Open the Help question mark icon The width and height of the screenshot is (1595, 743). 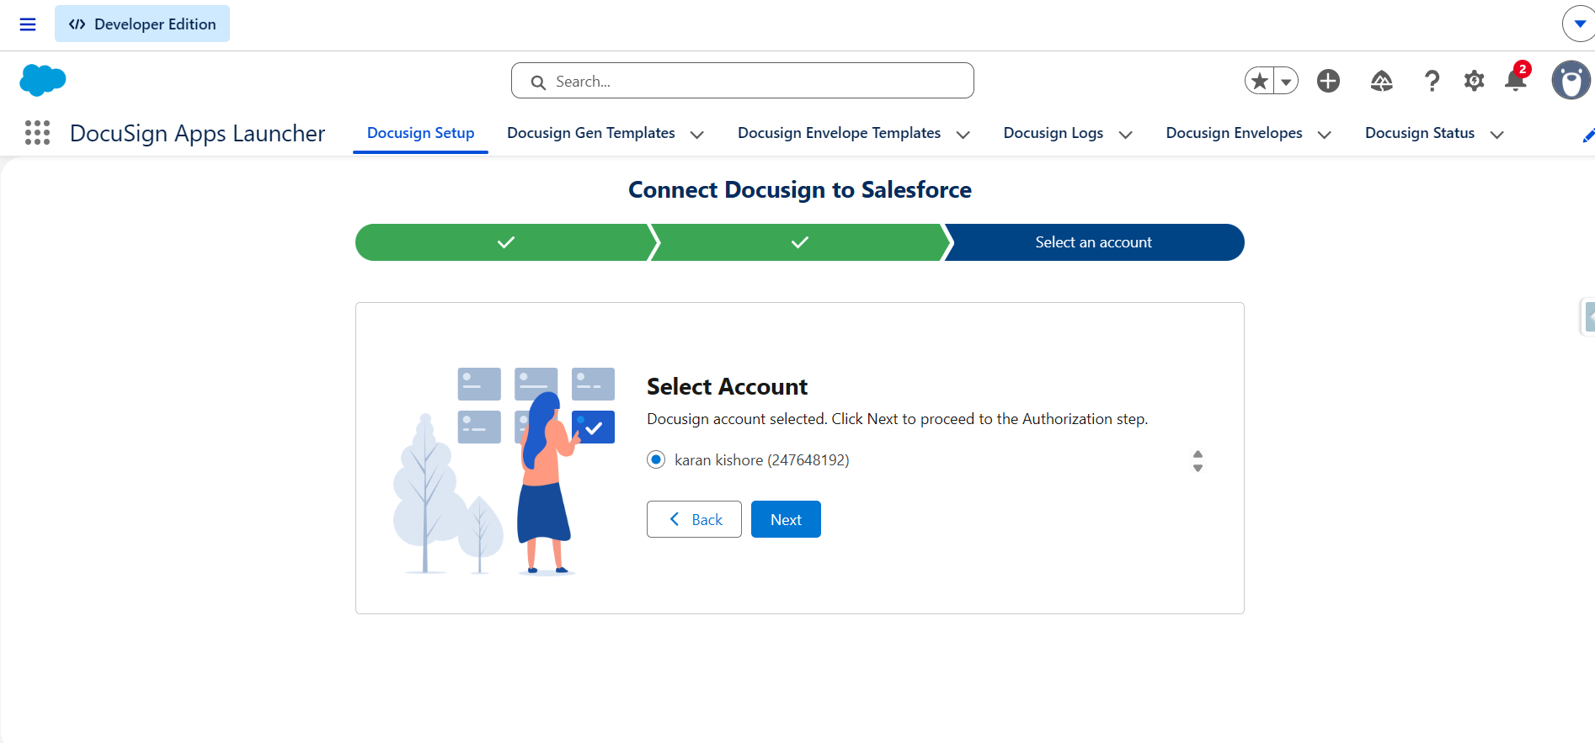tap(1432, 81)
